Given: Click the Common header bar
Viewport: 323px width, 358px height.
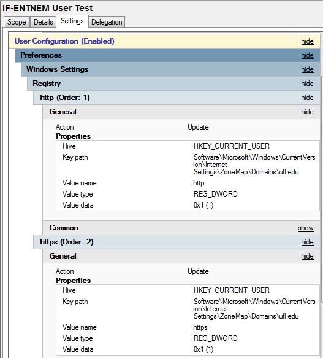Looking at the screenshot, I should coord(181,228).
